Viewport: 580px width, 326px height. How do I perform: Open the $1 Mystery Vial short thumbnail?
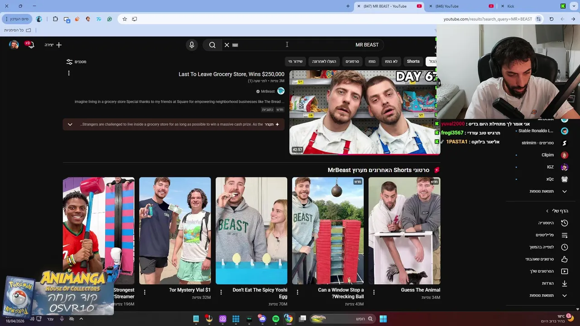coord(175,230)
